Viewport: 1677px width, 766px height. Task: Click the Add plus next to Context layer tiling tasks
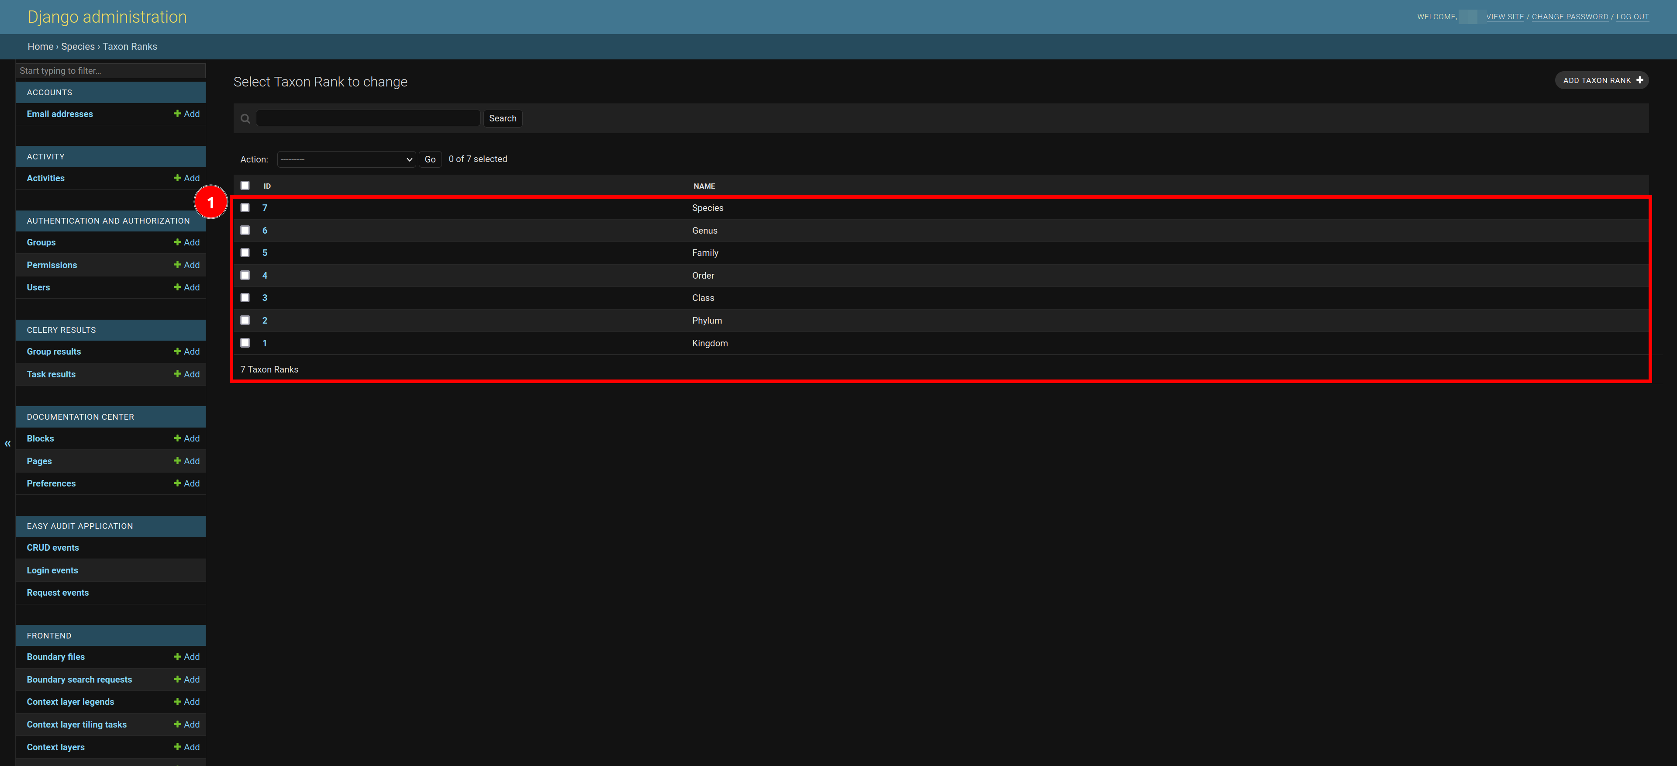[x=186, y=725]
